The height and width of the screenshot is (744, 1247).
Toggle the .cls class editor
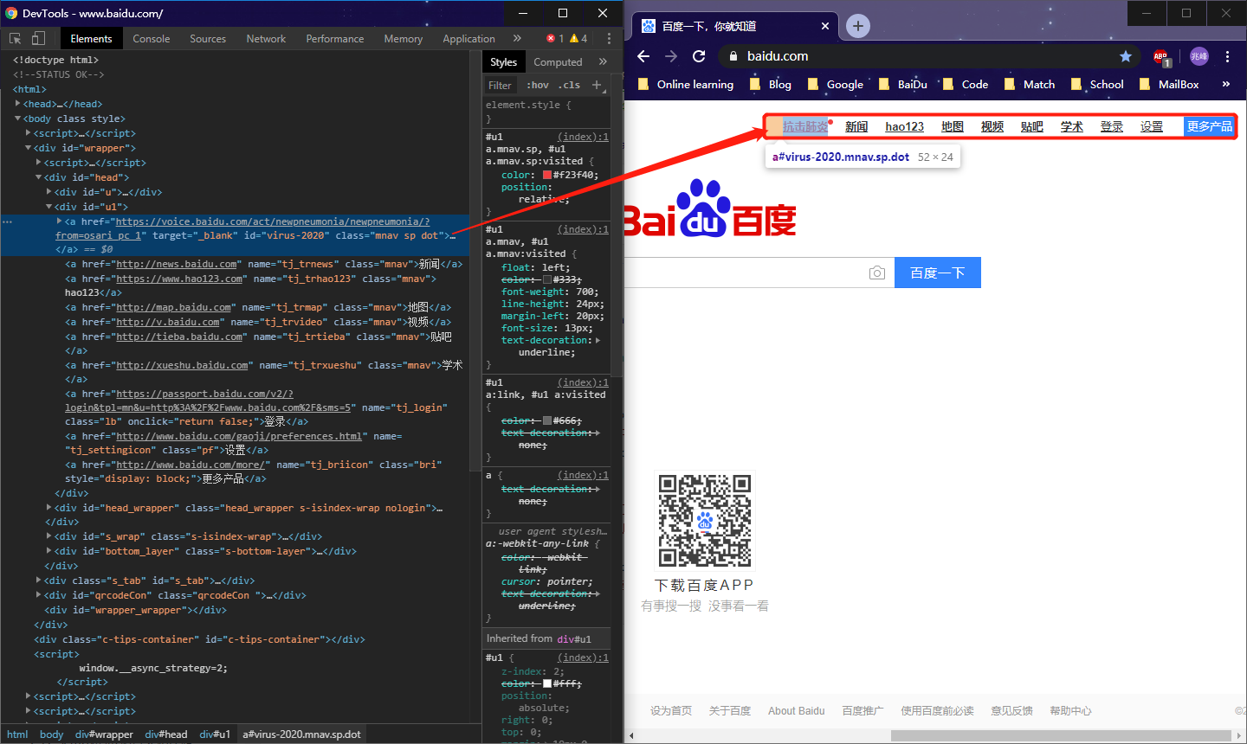coord(570,85)
